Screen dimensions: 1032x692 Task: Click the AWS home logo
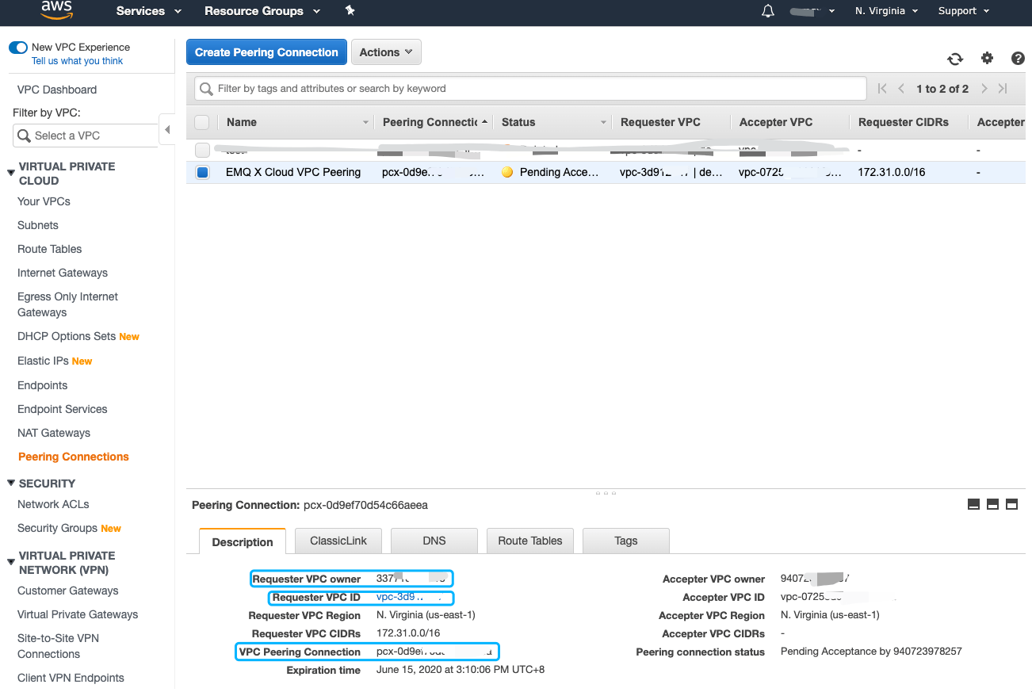[55, 11]
